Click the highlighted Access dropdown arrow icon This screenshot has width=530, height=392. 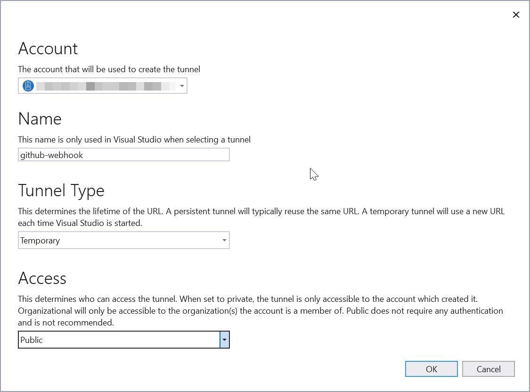tap(224, 340)
